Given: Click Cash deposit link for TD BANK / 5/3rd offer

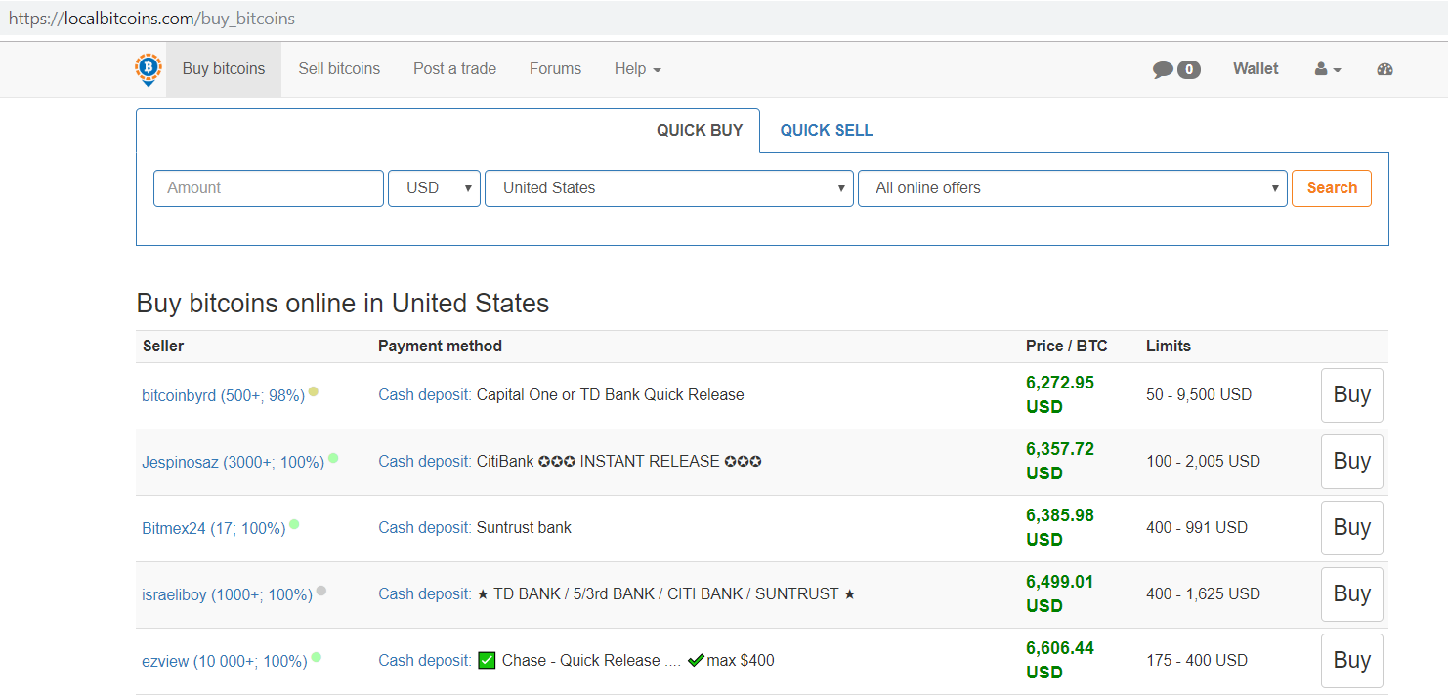Looking at the screenshot, I should click(x=425, y=594).
